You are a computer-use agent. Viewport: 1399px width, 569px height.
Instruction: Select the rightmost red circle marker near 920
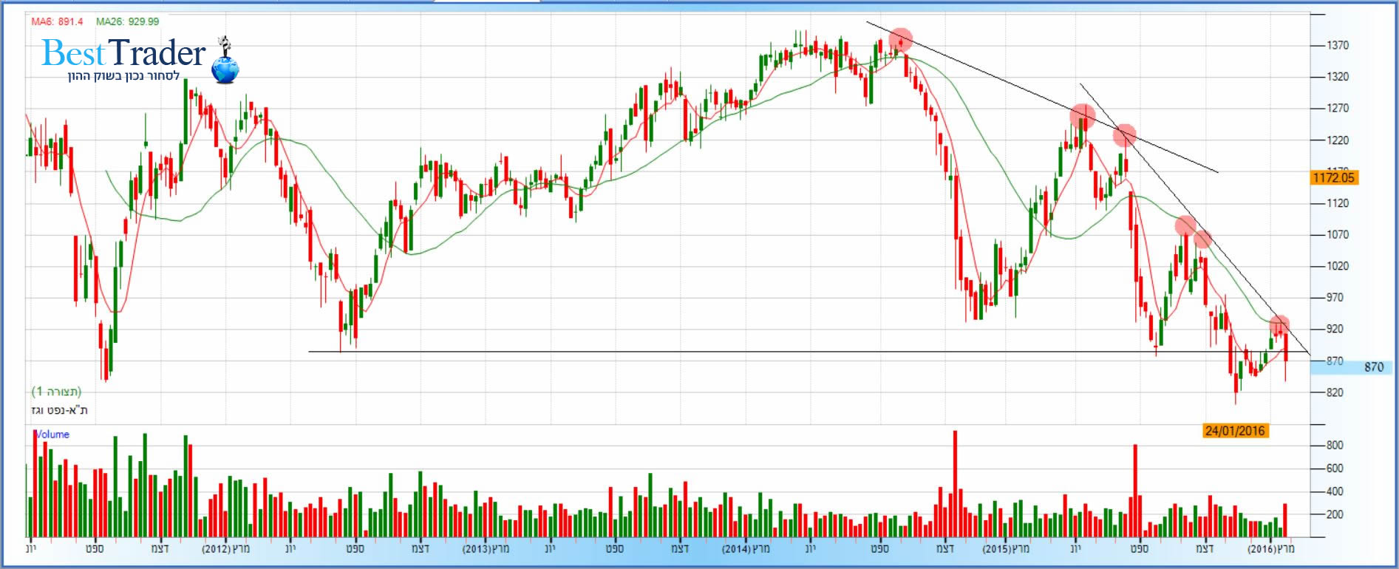[1279, 324]
